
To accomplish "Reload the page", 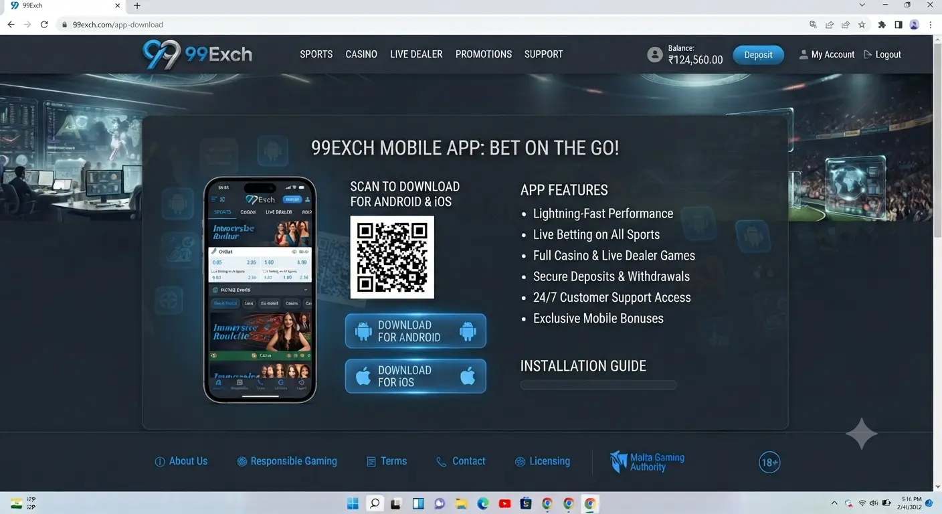I will pyautogui.click(x=44, y=25).
